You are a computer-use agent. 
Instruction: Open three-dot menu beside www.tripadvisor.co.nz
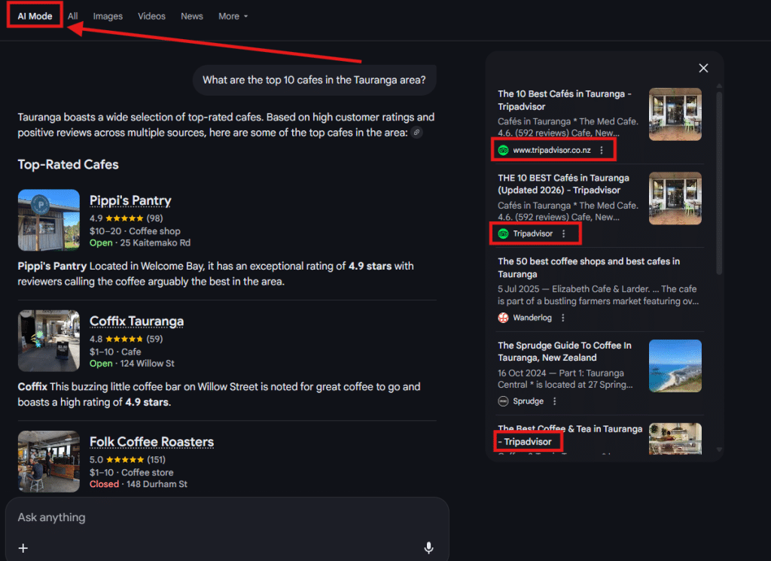602,150
